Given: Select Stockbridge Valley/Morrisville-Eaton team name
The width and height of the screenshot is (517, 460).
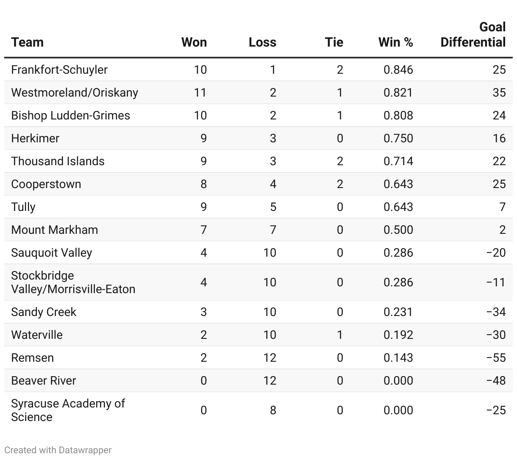Looking at the screenshot, I should coord(73,283).
